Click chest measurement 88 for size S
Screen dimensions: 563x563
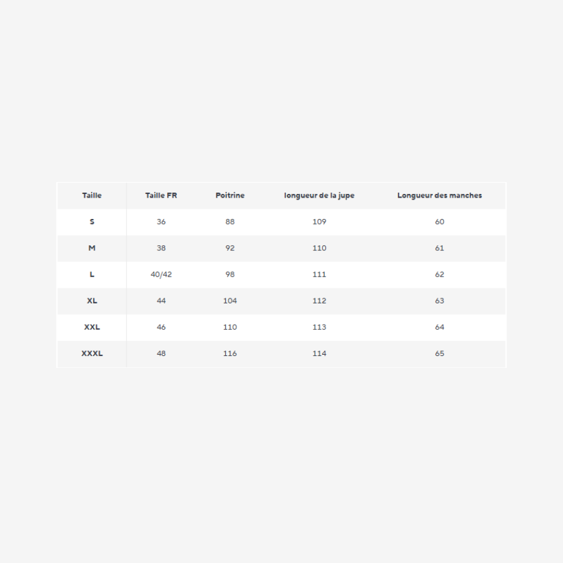point(230,221)
